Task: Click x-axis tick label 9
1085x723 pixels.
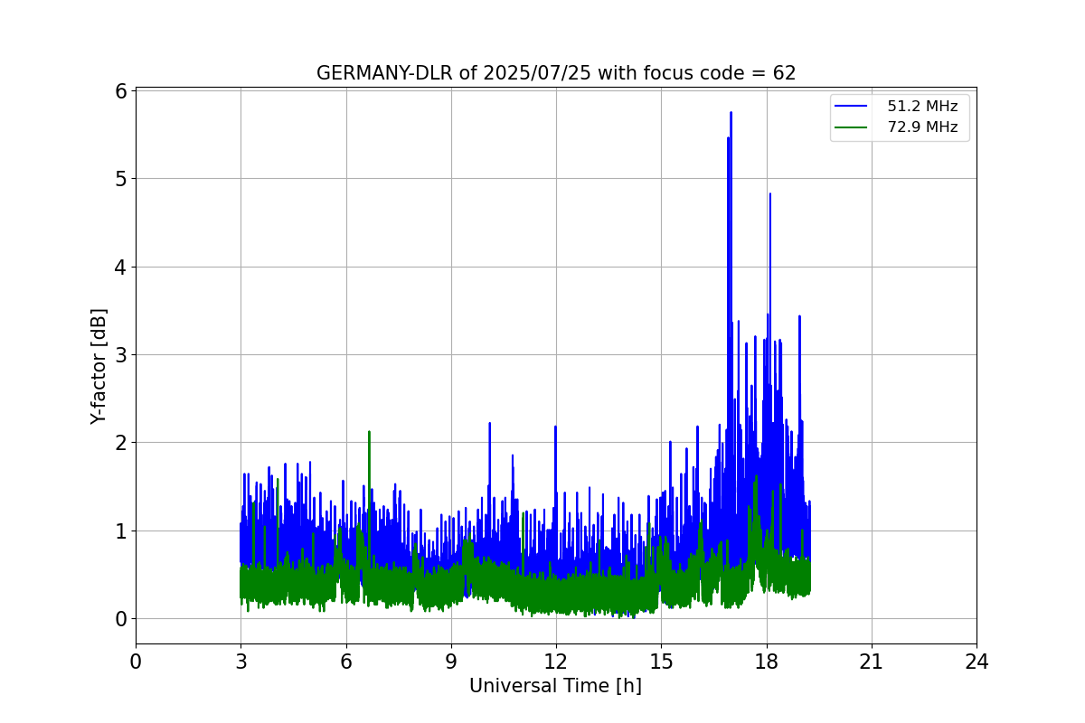Action: pos(450,662)
